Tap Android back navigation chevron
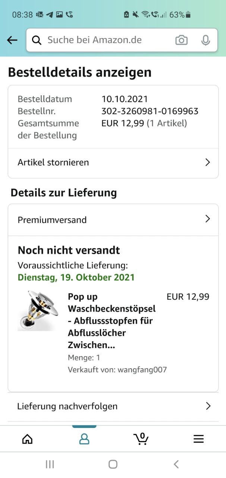 point(176,464)
